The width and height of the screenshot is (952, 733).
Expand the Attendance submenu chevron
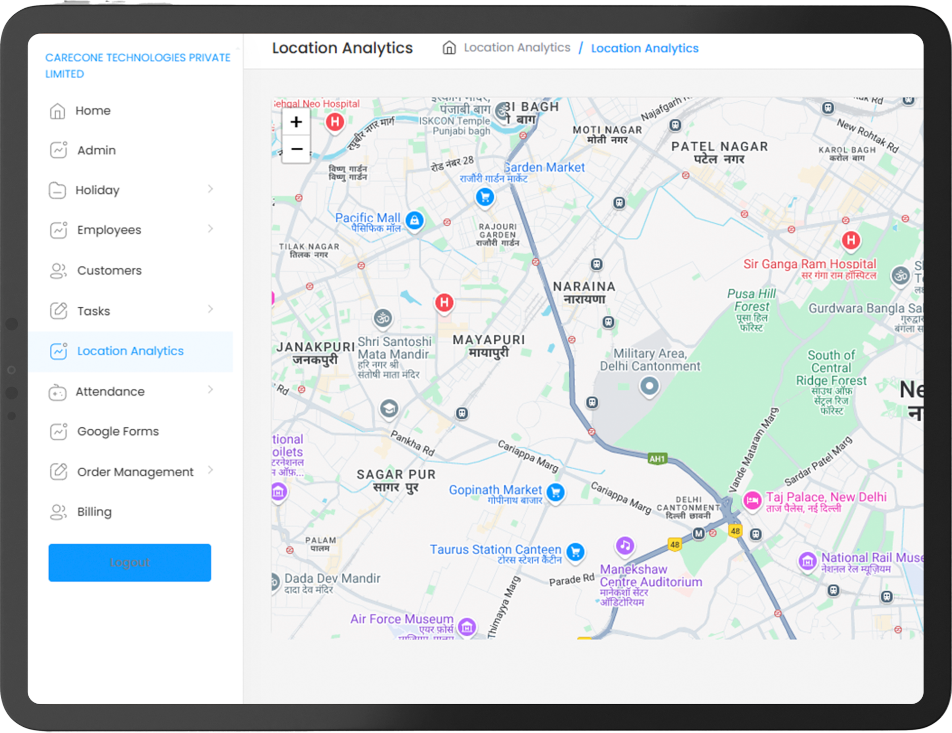(x=211, y=390)
